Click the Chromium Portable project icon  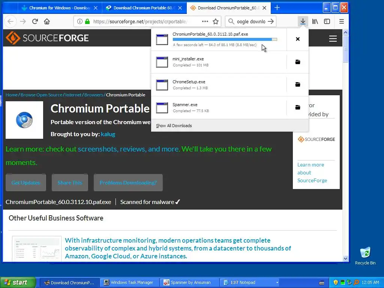(24, 120)
